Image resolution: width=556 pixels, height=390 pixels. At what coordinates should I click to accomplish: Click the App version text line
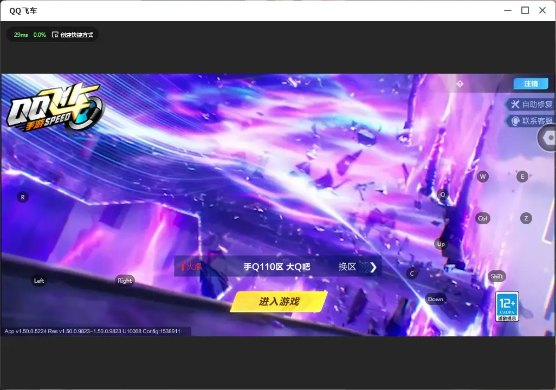93,331
